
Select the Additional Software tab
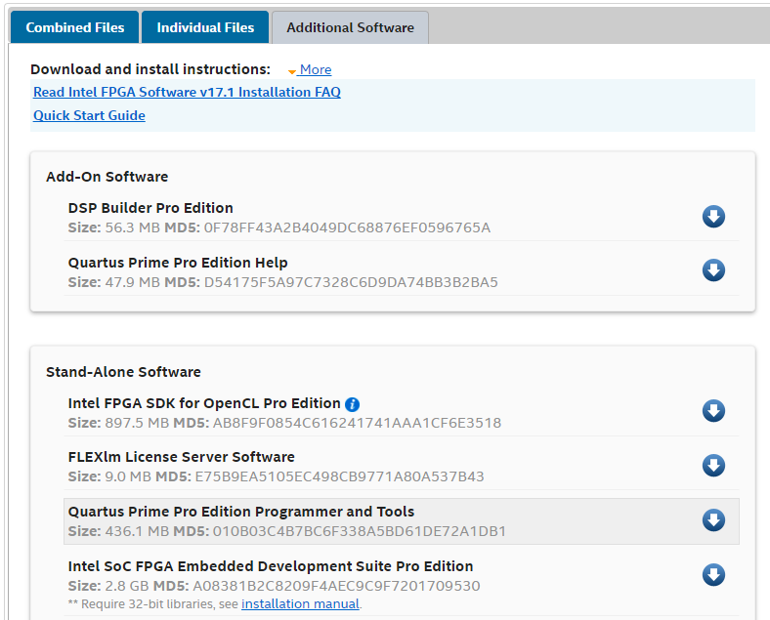point(350,27)
